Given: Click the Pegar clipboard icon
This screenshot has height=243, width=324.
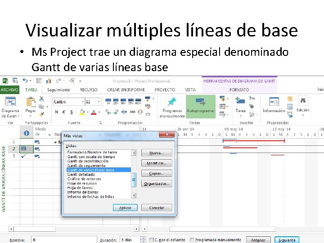Looking at the screenshot, I should (x=31, y=102).
